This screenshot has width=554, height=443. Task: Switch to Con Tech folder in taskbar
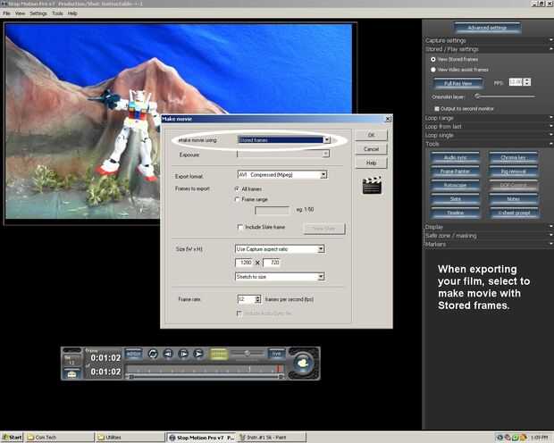pos(60,438)
